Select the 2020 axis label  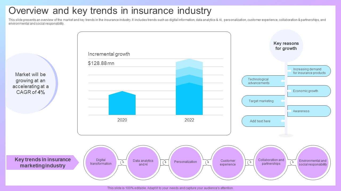click(x=122, y=120)
